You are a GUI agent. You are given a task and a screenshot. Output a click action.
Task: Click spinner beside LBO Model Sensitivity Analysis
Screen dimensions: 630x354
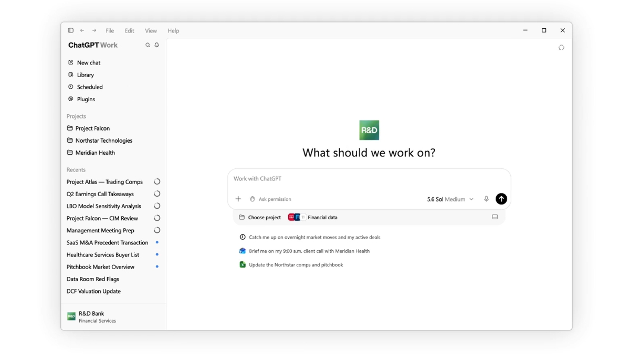(157, 206)
